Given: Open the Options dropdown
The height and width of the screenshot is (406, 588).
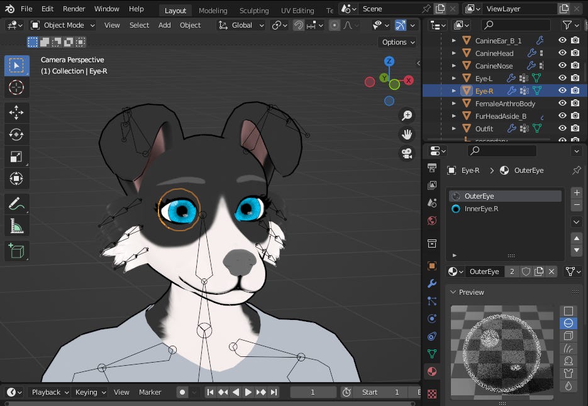Looking at the screenshot, I should [398, 42].
